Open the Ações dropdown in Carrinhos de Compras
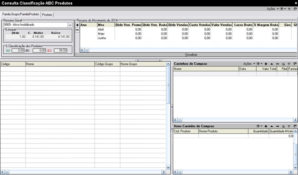The width and height of the screenshot is (298, 175). (x=249, y=64)
